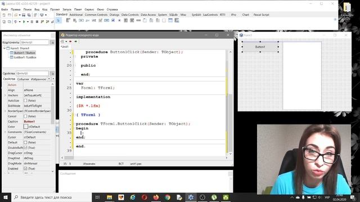
Task: Open the View Forms dropdown arrow in toolbar
Action: [46, 15]
